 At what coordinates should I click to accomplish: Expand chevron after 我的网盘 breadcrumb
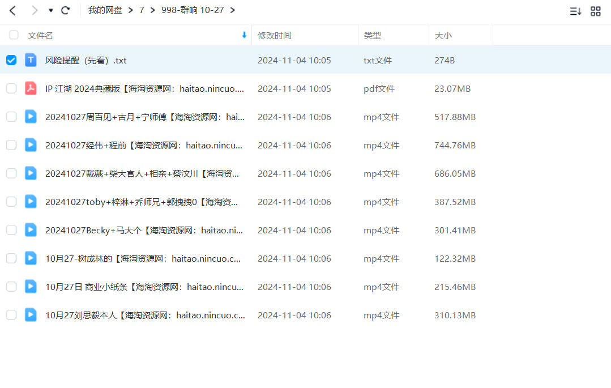131,10
